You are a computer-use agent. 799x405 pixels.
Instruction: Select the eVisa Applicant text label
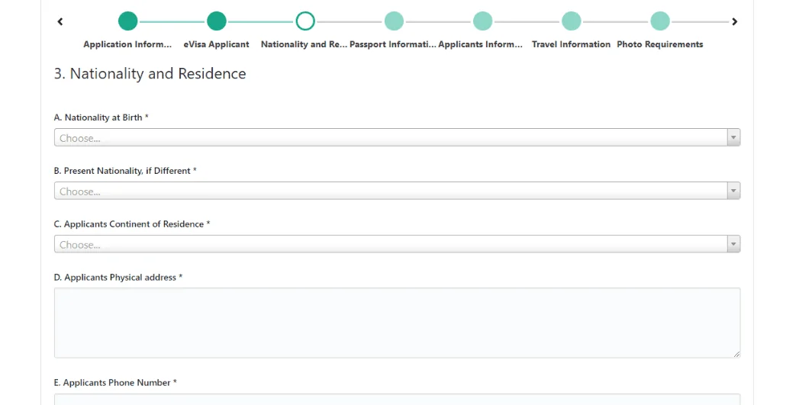click(x=216, y=44)
